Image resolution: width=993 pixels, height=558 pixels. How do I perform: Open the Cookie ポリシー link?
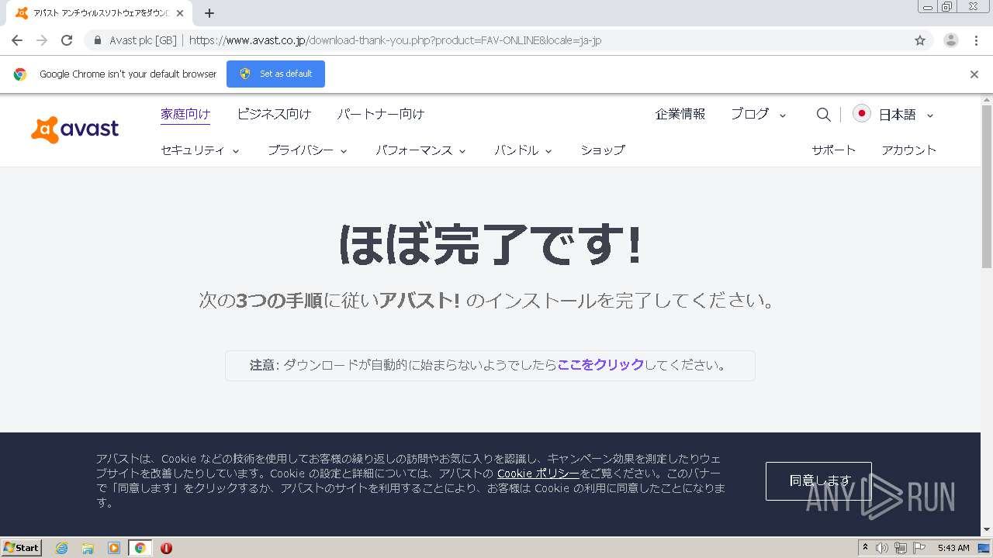pos(538,474)
